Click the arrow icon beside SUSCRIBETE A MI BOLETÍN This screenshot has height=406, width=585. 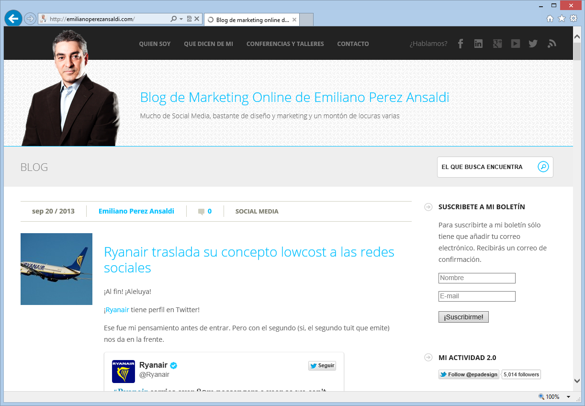tap(428, 207)
